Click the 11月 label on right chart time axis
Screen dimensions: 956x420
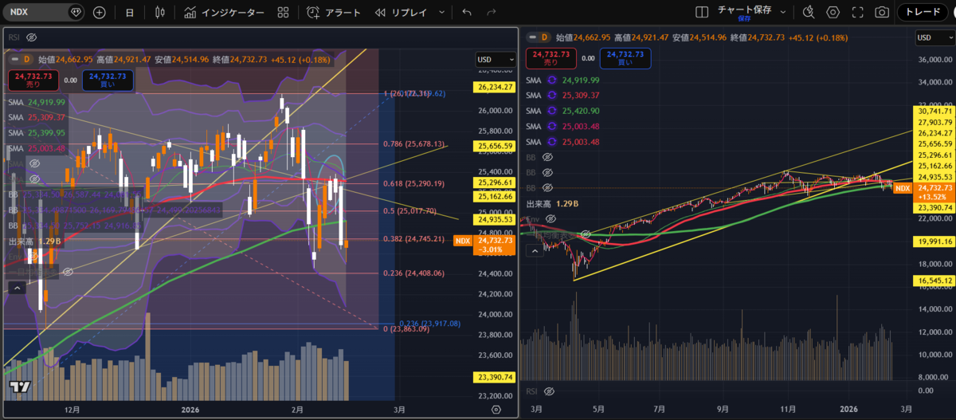789,410
